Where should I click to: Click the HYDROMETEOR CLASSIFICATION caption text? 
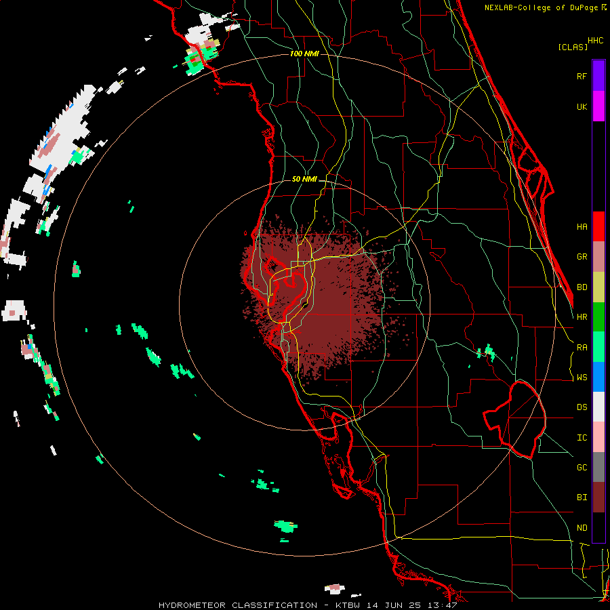(238, 605)
